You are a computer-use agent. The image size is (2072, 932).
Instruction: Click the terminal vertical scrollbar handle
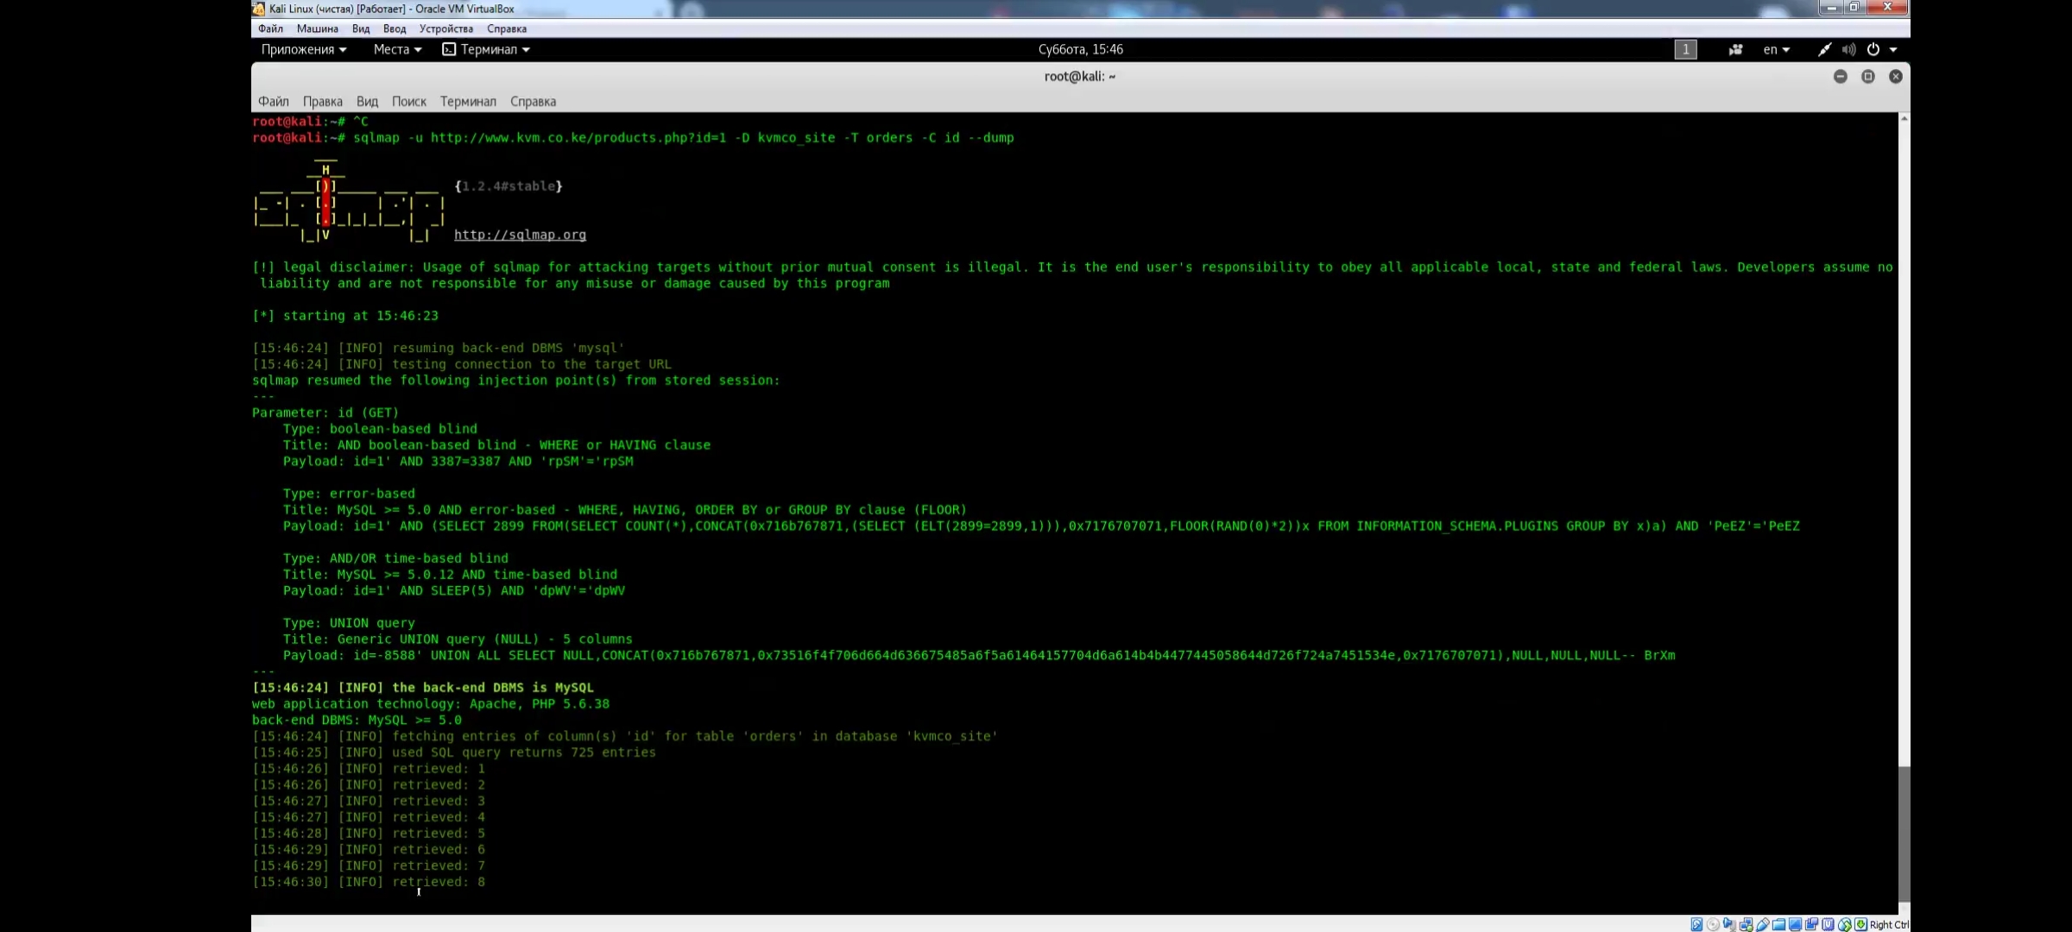click(1904, 833)
